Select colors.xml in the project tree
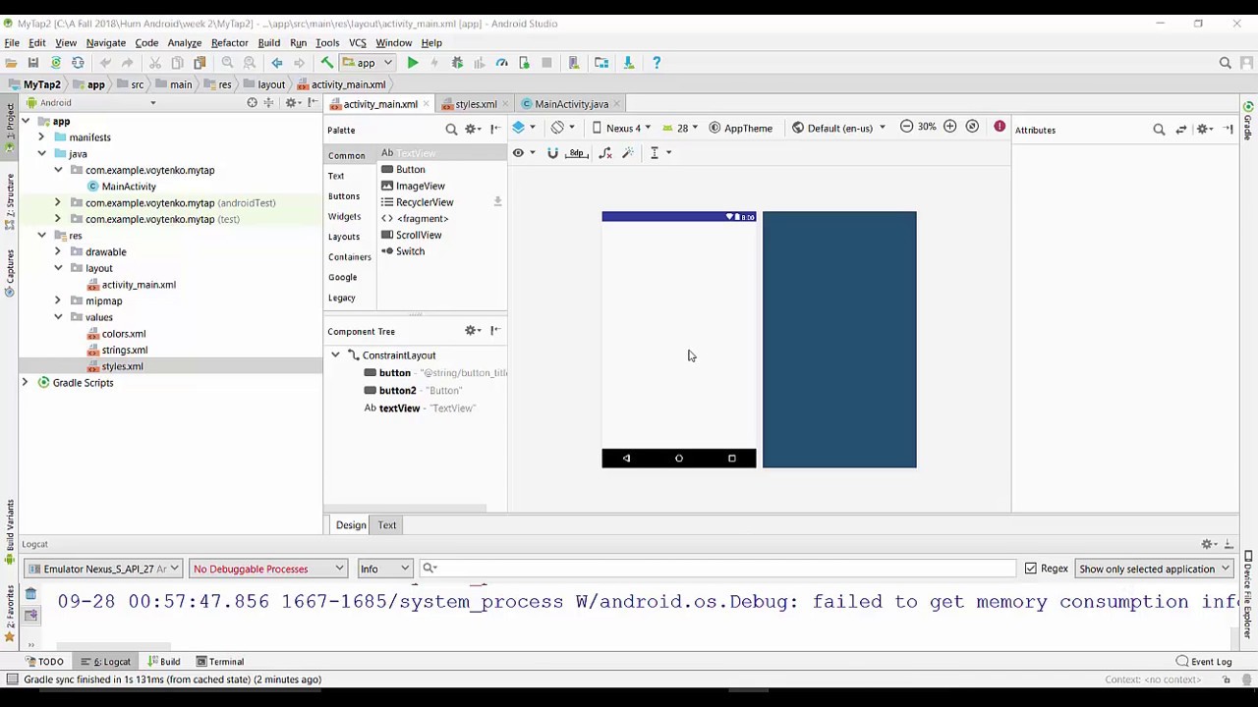 point(124,334)
